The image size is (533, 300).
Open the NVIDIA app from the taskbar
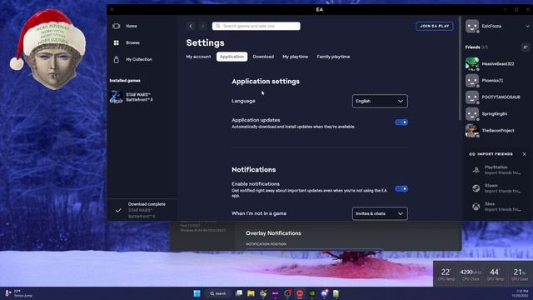click(312, 293)
